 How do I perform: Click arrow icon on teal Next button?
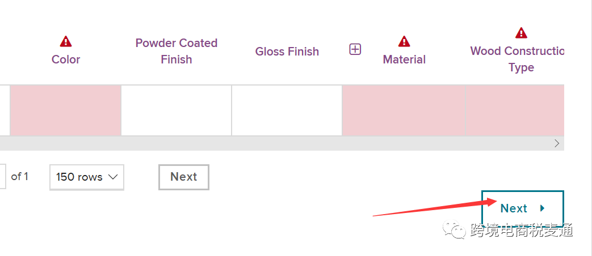point(543,208)
